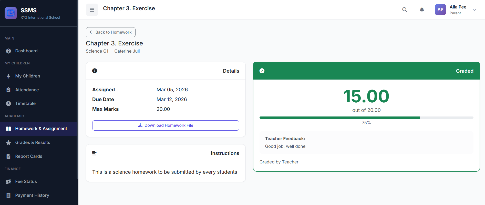
Task: Open the search magnifier icon
Action: click(x=405, y=10)
